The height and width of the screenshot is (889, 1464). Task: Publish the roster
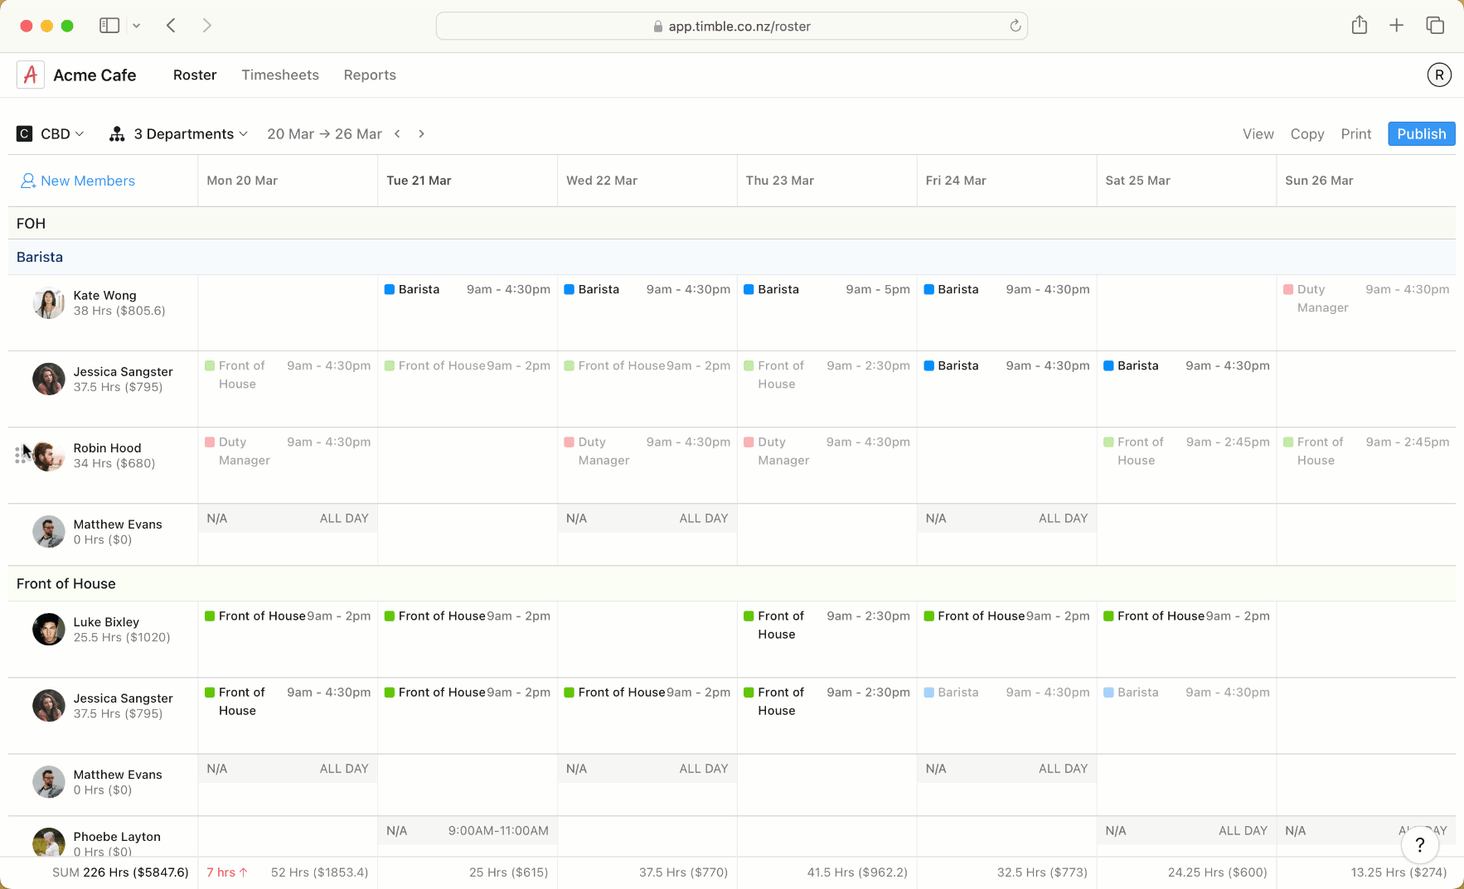click(1421, 134)
